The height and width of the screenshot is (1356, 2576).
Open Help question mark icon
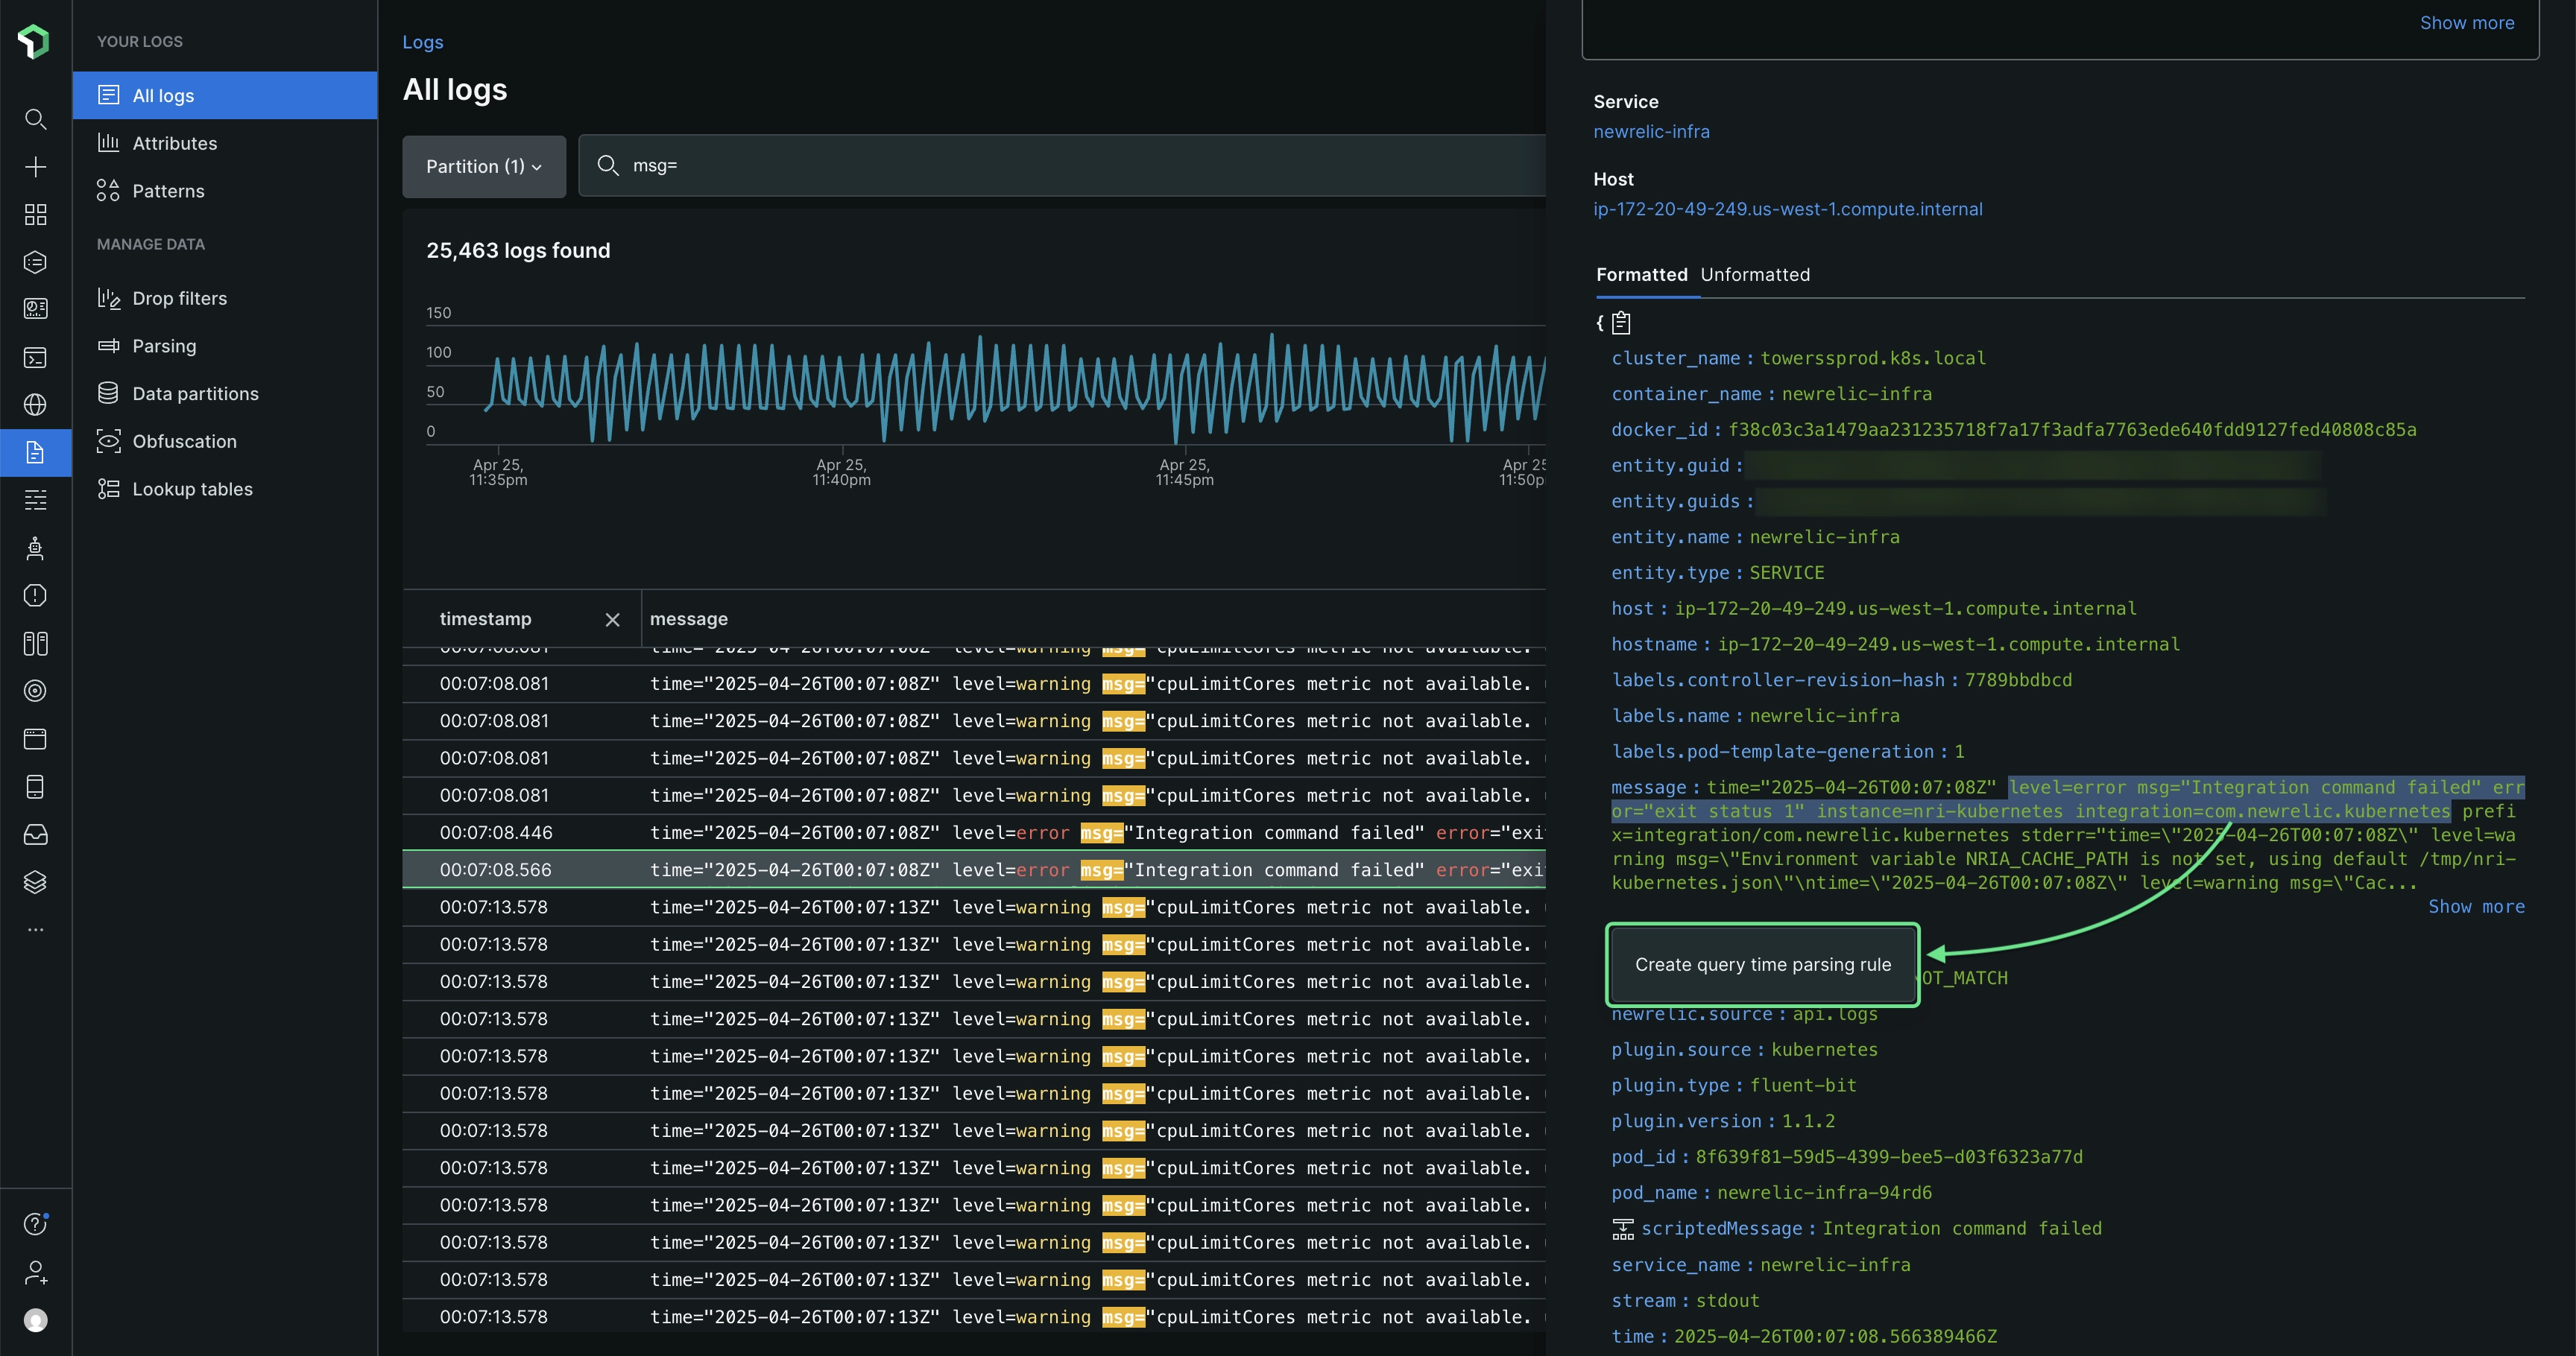click(x=35, y=1224)
